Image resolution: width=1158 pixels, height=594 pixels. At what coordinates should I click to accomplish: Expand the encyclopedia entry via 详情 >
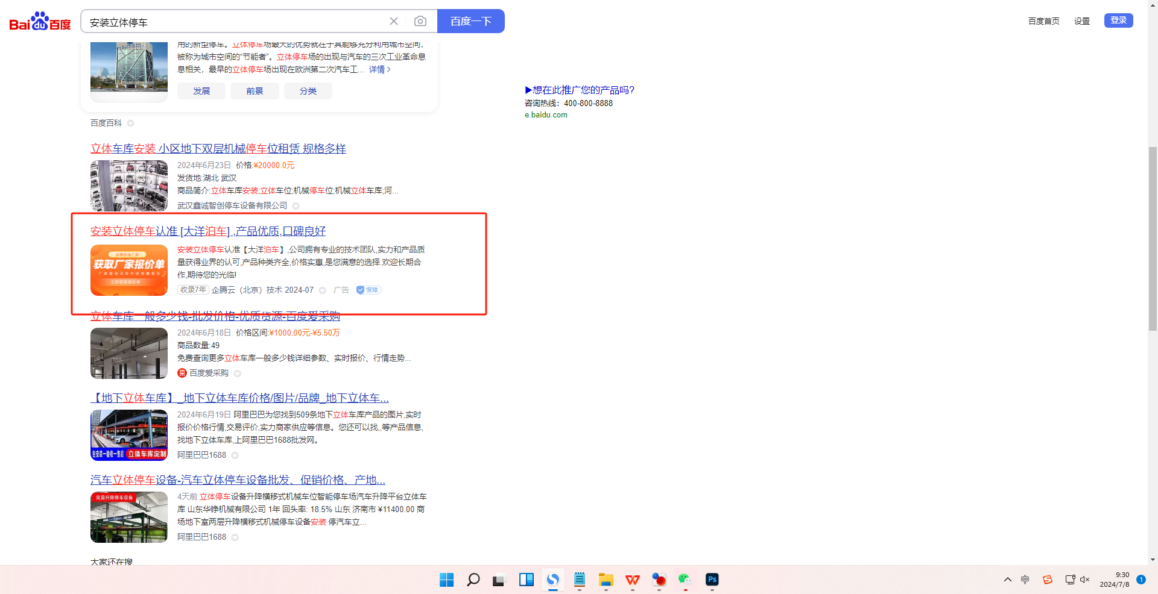click(x=380, y=69)
